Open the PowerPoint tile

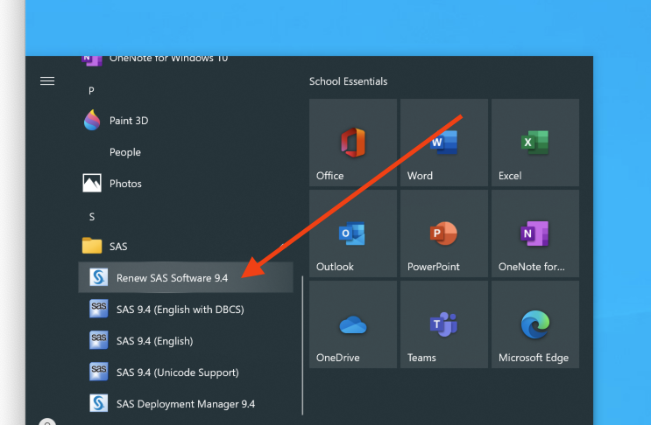point(443,233)
